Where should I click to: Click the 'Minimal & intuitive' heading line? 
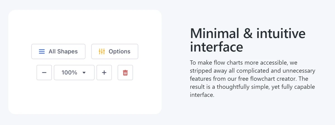(x=248, y=33)
